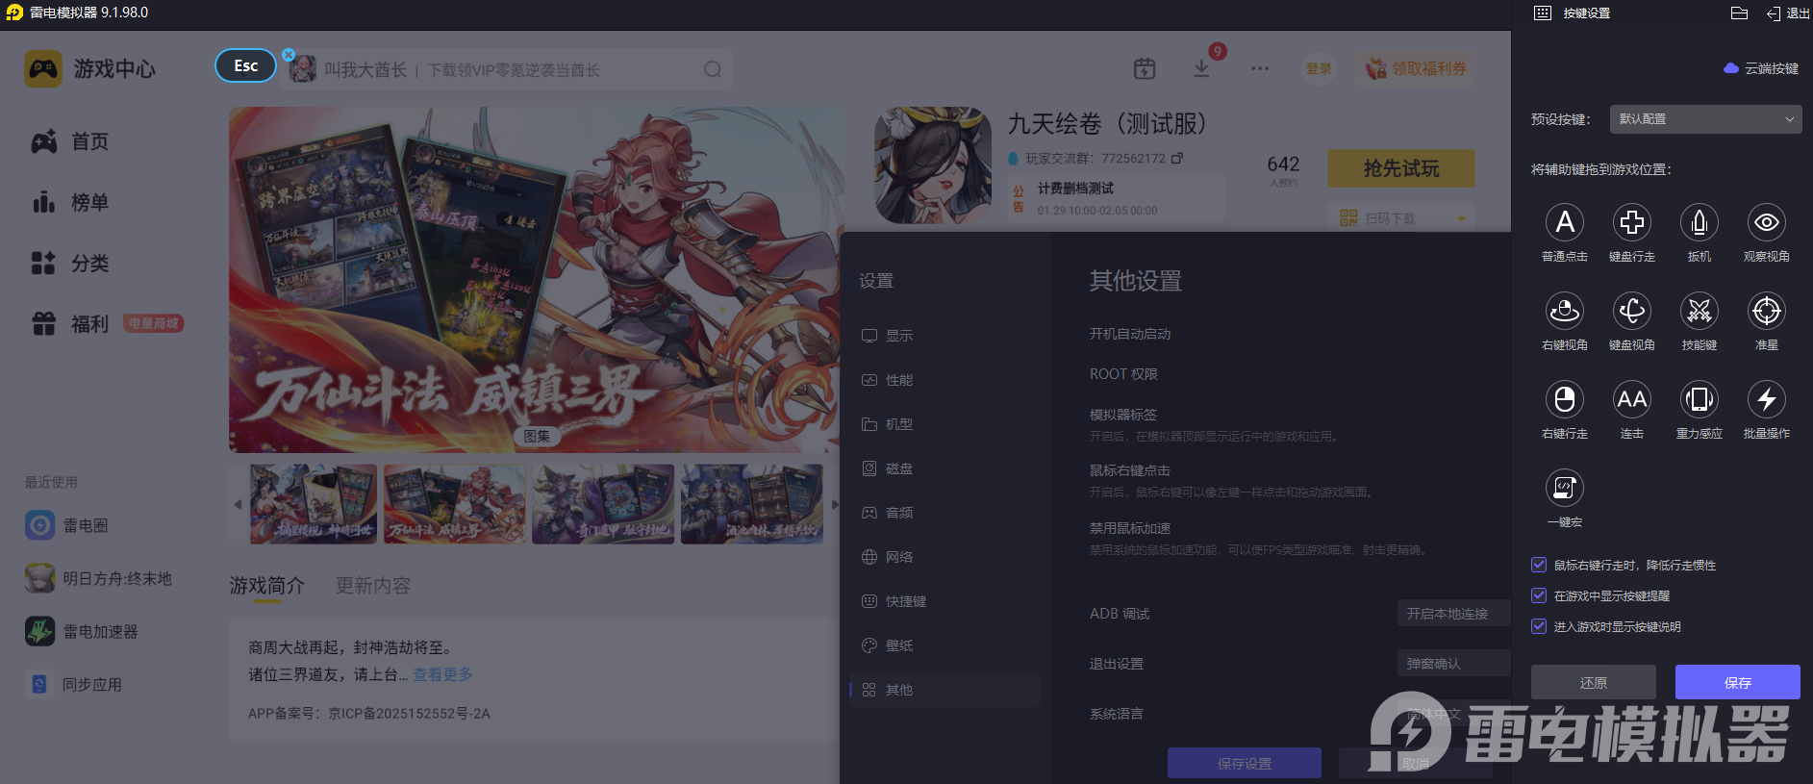The height and width of the screenshot is (784, 1813).
Task: Click the Esc key mapping bubble
Action: pyautogui.click(x=245, y=65)
